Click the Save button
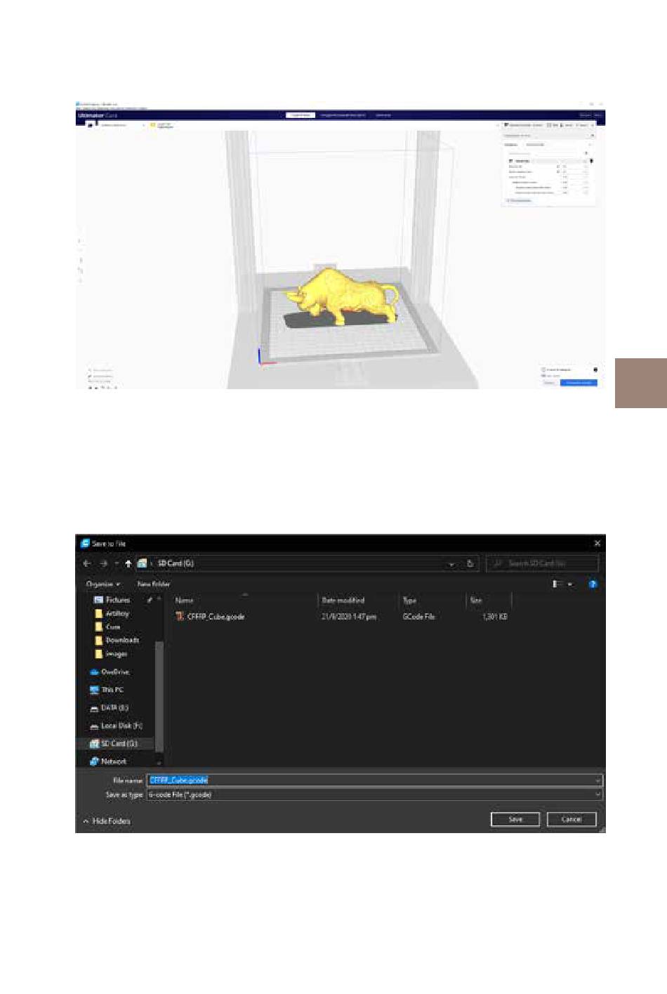The height and width of the screenshot is (994, 667). [x=515, y=819]
